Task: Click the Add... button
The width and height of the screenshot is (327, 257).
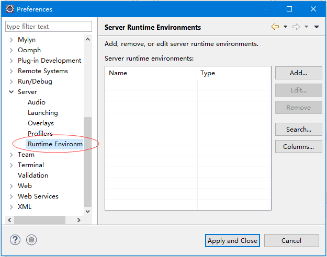Action: (x=298, y=73)
